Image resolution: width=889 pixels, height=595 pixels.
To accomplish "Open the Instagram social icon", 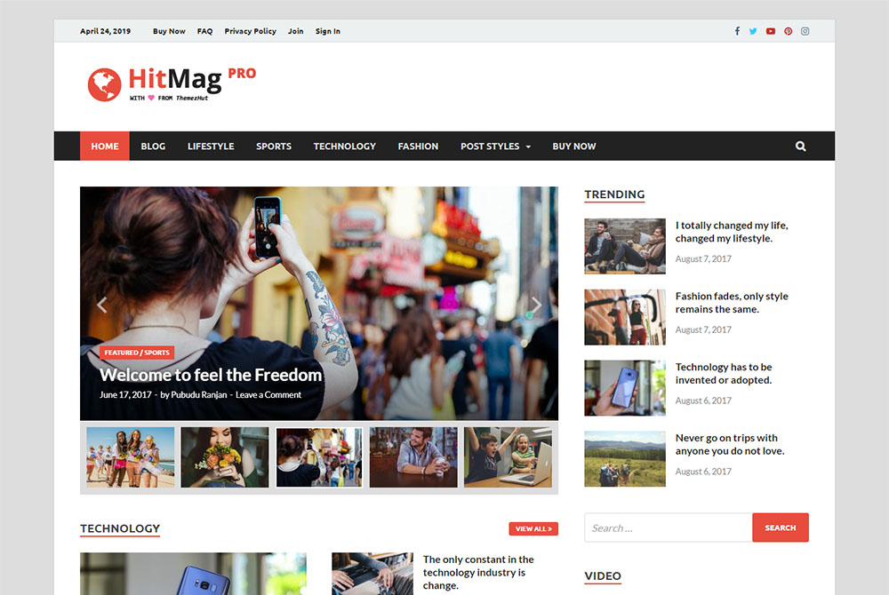I will (x=805, y=31).
